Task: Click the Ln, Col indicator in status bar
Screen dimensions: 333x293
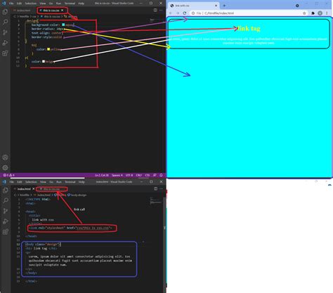Action: tap(102, 175)
